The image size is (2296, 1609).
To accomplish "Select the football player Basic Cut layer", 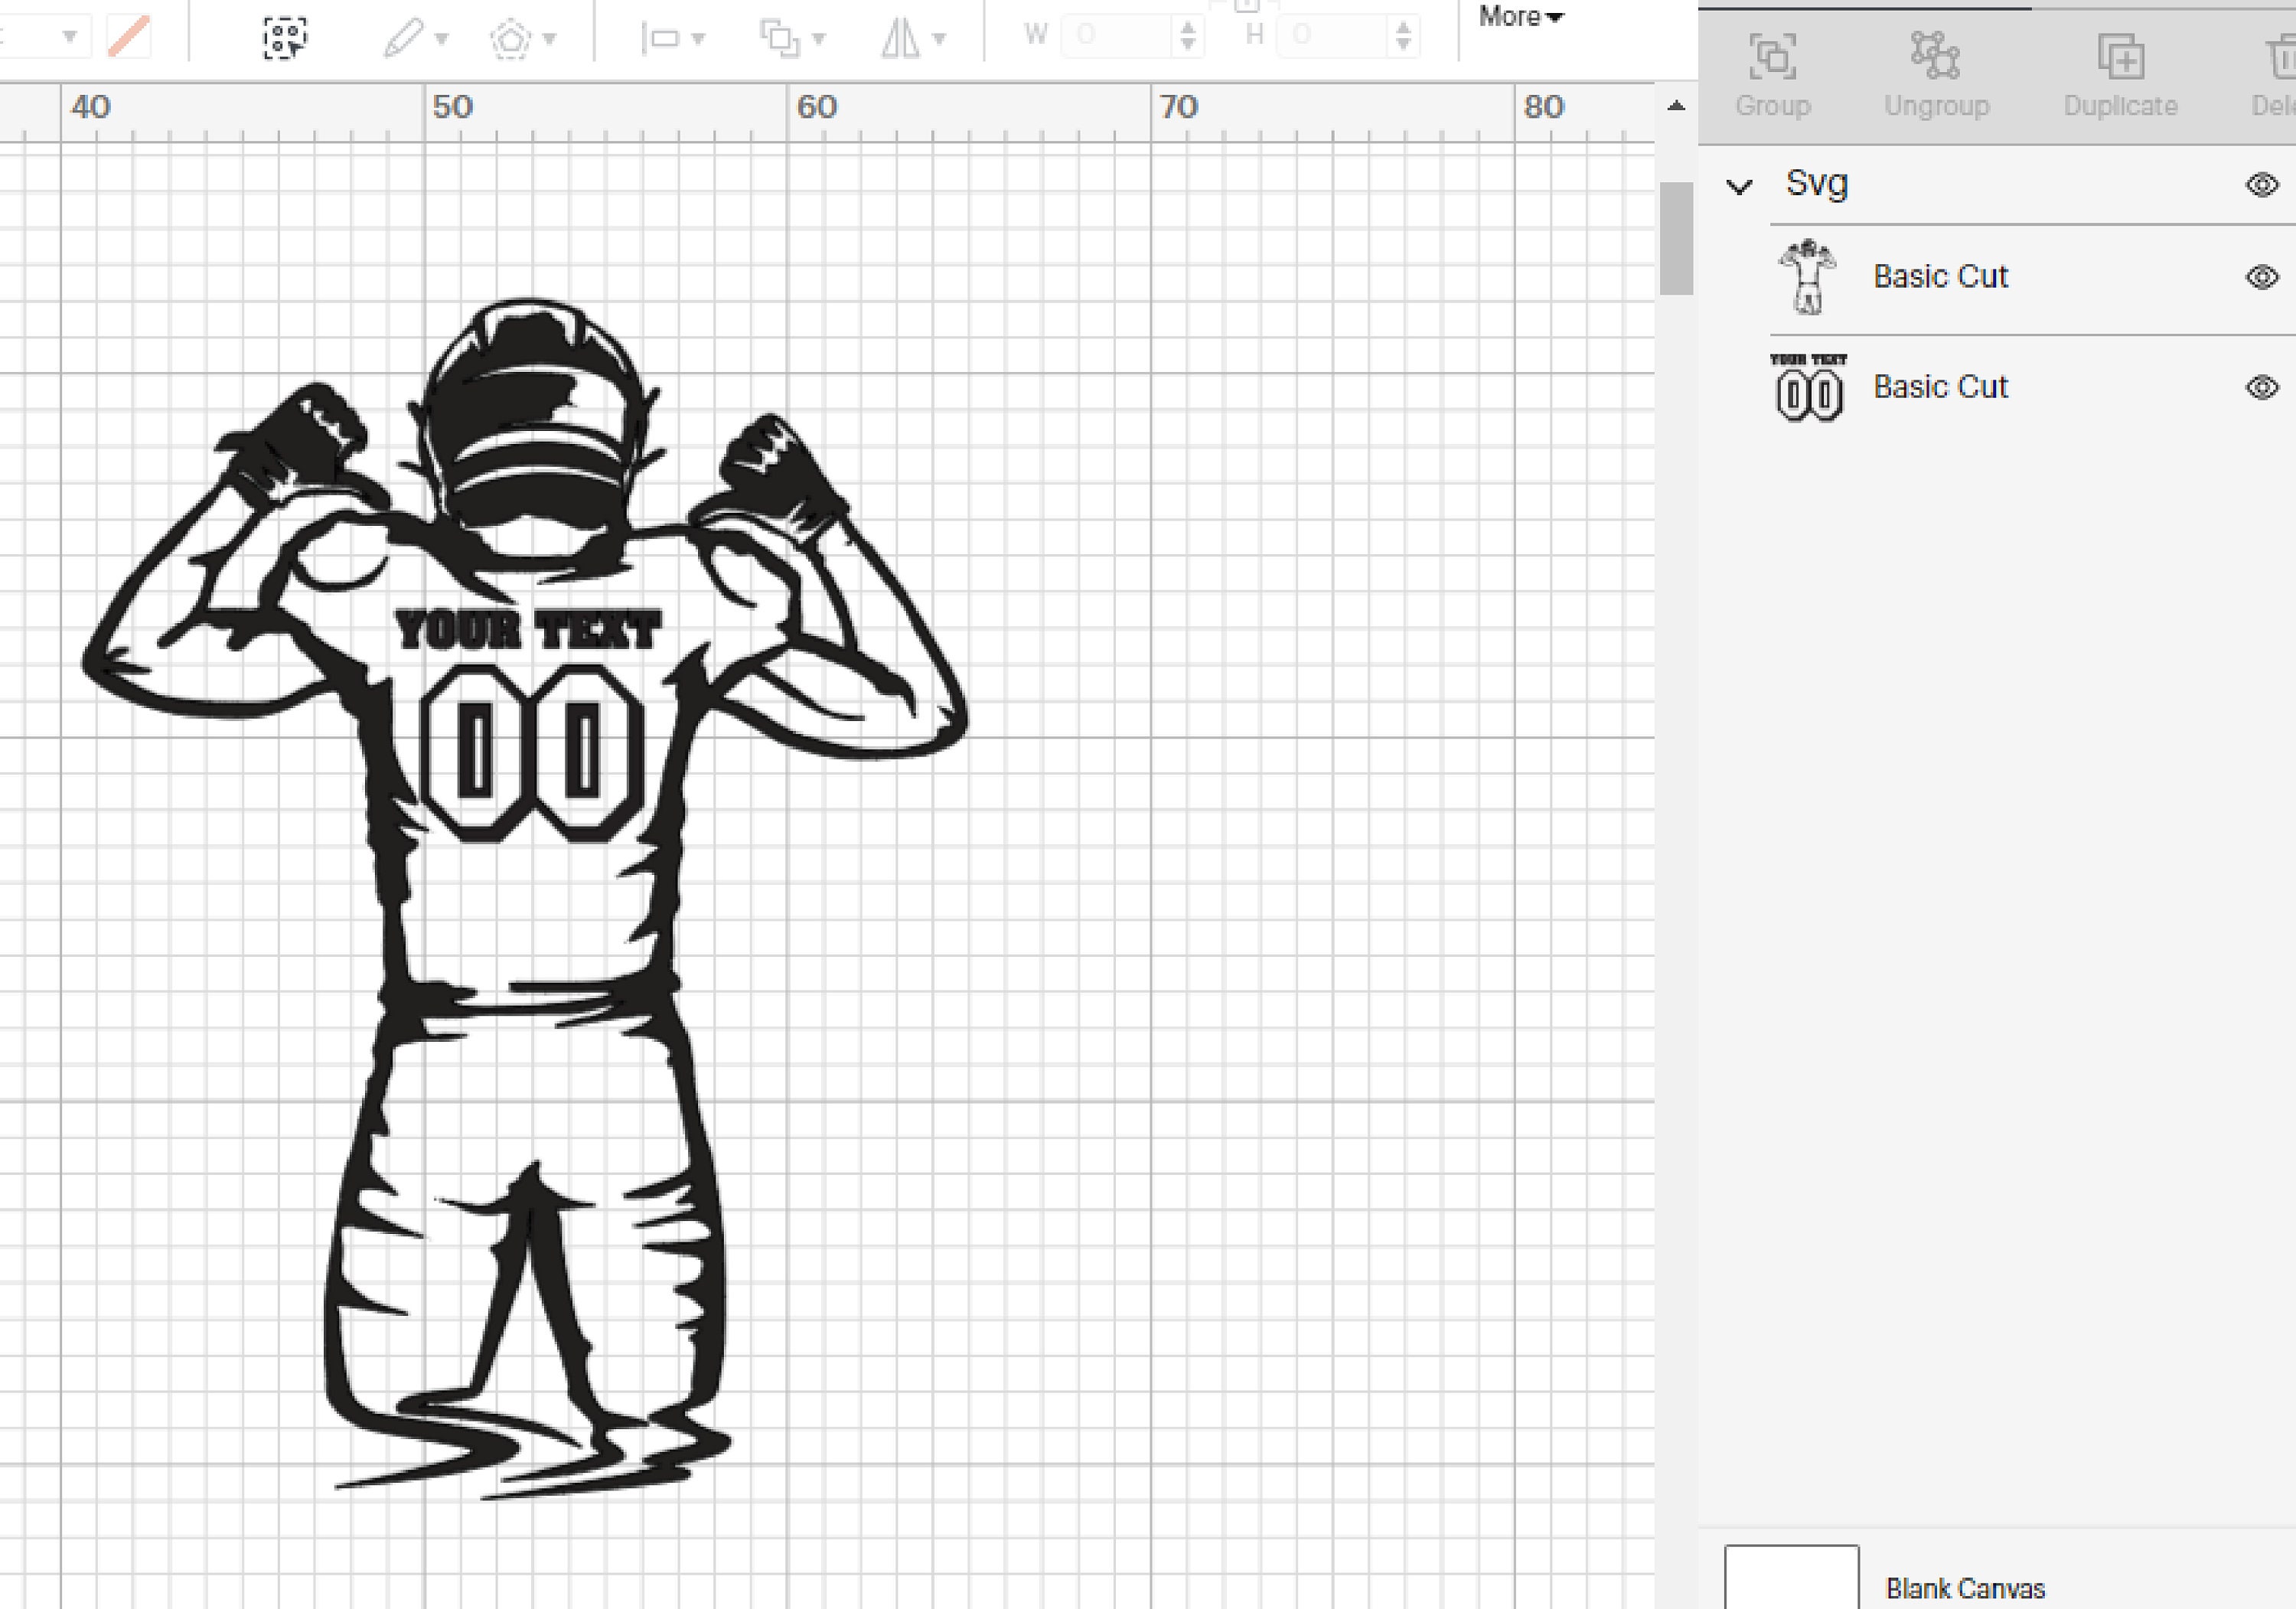I will click(x=1940, y=277).
